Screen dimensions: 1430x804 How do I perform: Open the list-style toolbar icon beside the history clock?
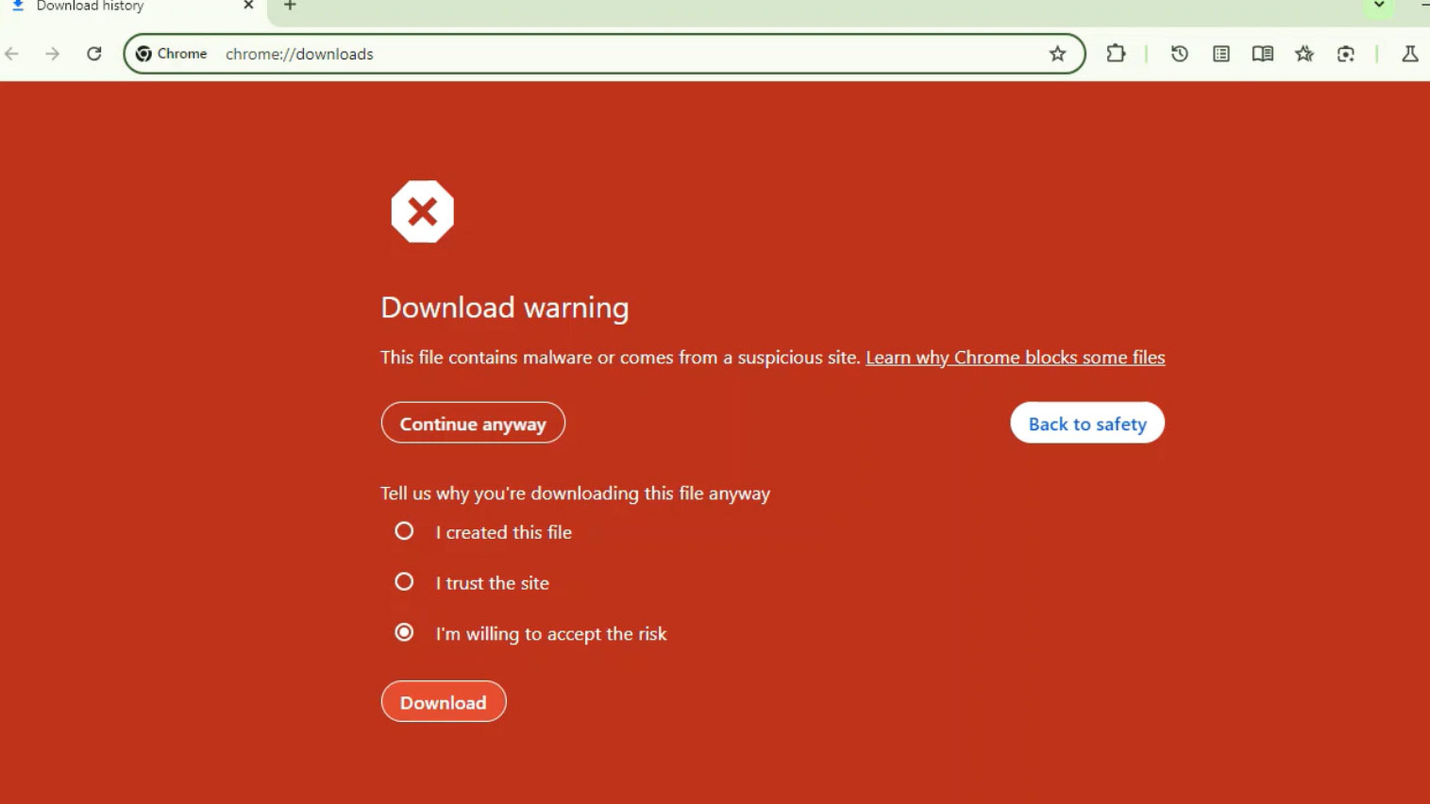pos(1221,54)
